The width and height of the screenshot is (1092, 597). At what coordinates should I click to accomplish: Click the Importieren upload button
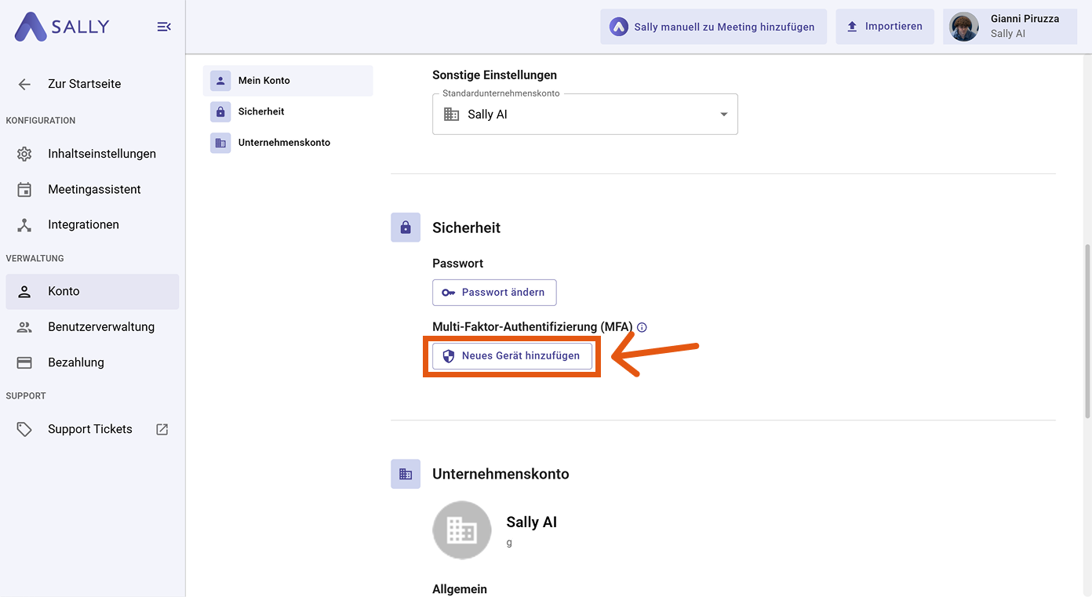885,26
